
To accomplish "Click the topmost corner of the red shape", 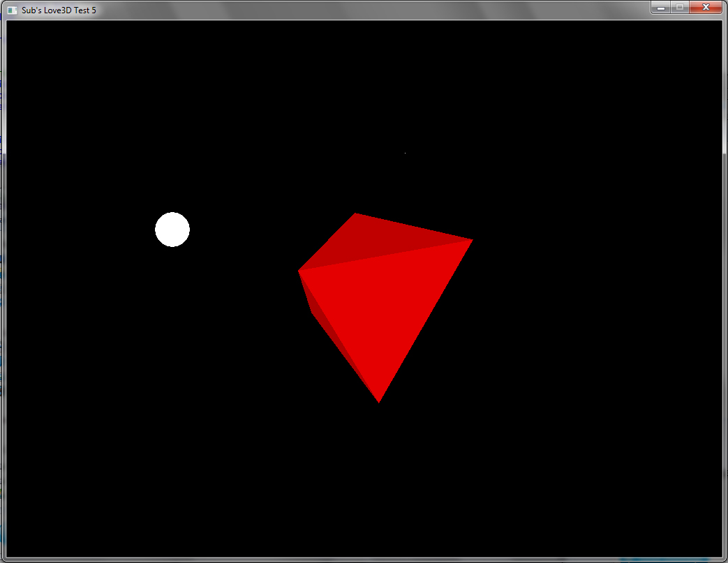I will [356, 214].
